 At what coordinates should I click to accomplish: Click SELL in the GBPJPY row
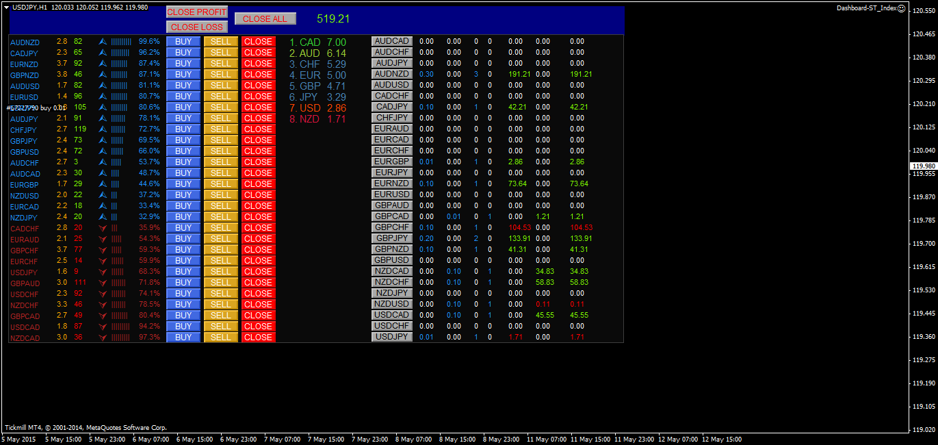coord(221,140)
